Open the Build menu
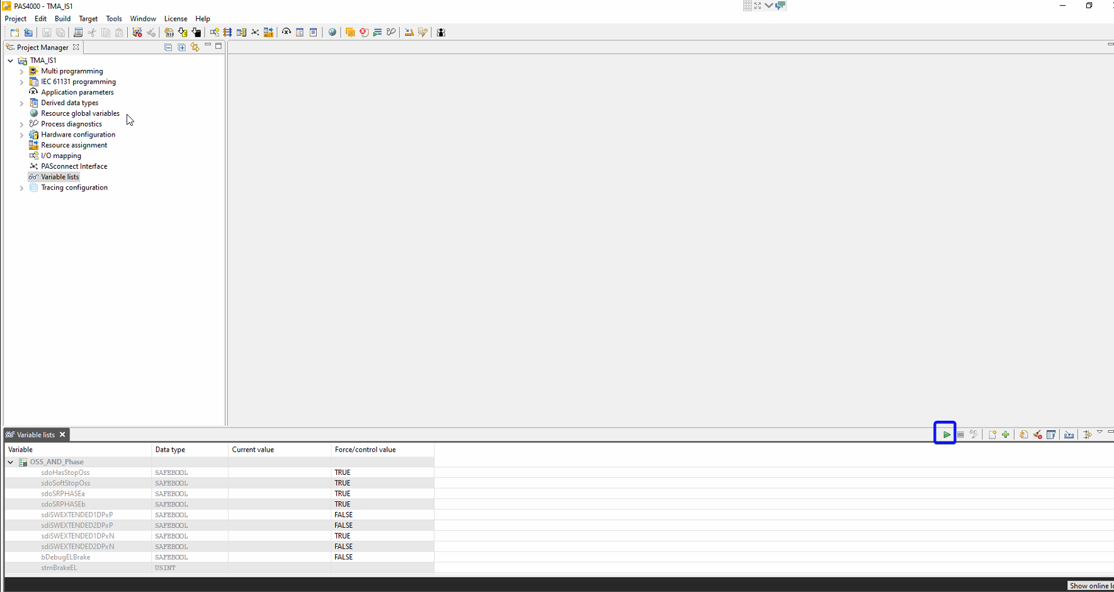Image resolution: width=1114 pixels, height=592 pixels. click(62, 19)
